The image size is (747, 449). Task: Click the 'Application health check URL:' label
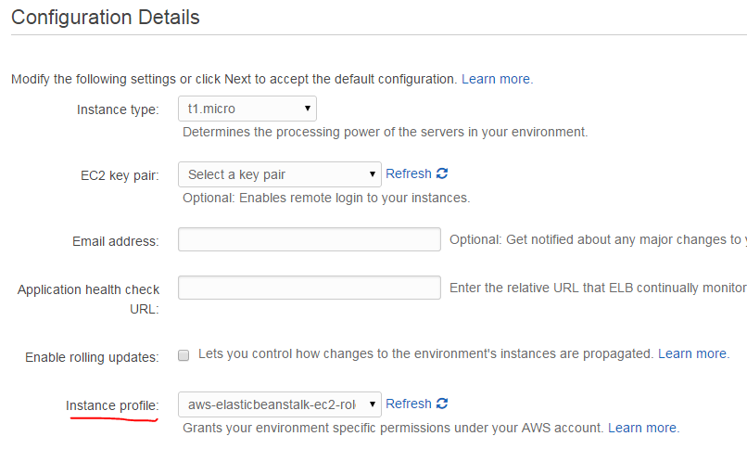88,299
